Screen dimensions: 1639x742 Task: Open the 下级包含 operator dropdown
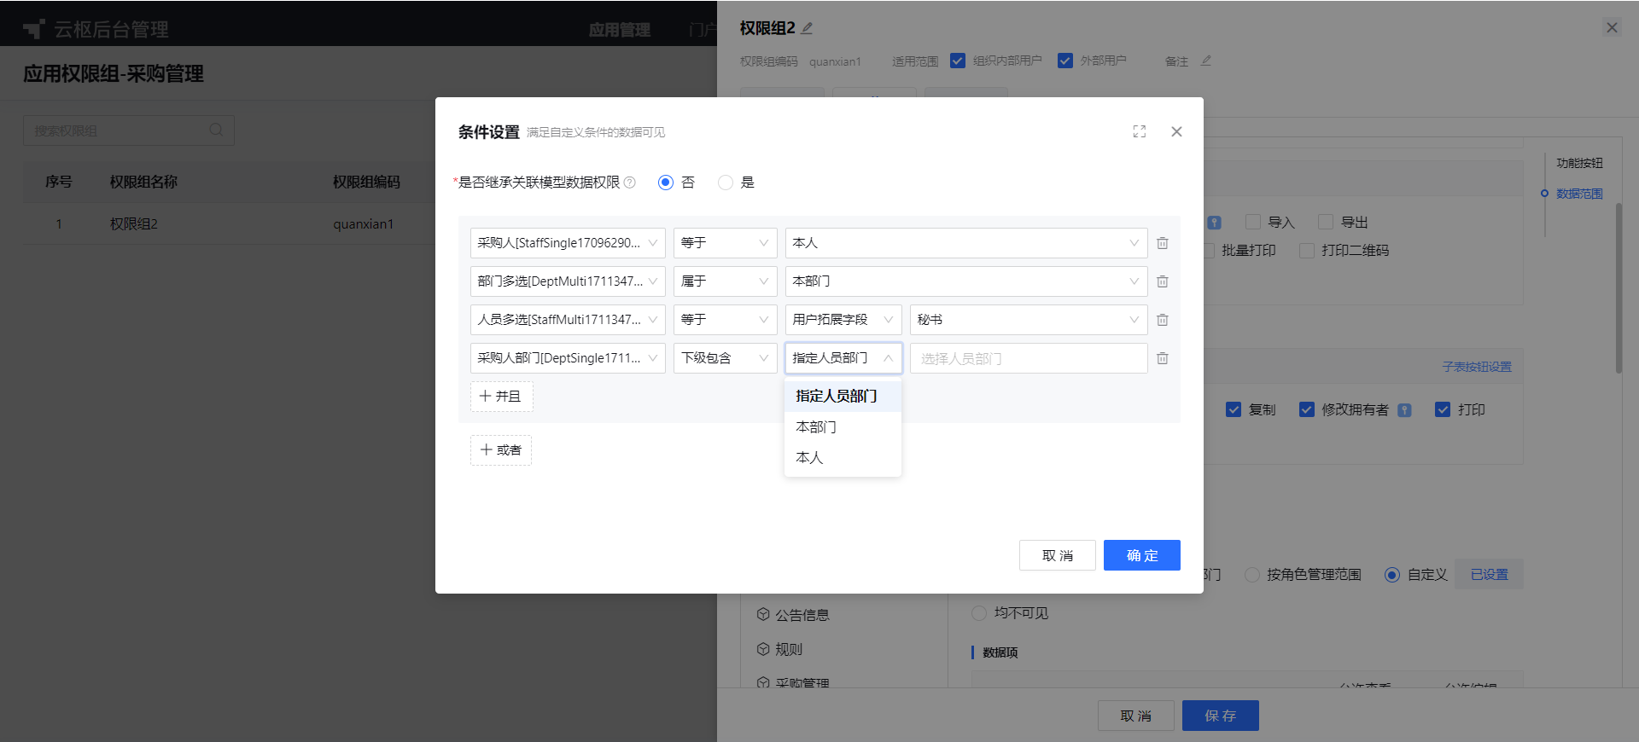[726, 358]
